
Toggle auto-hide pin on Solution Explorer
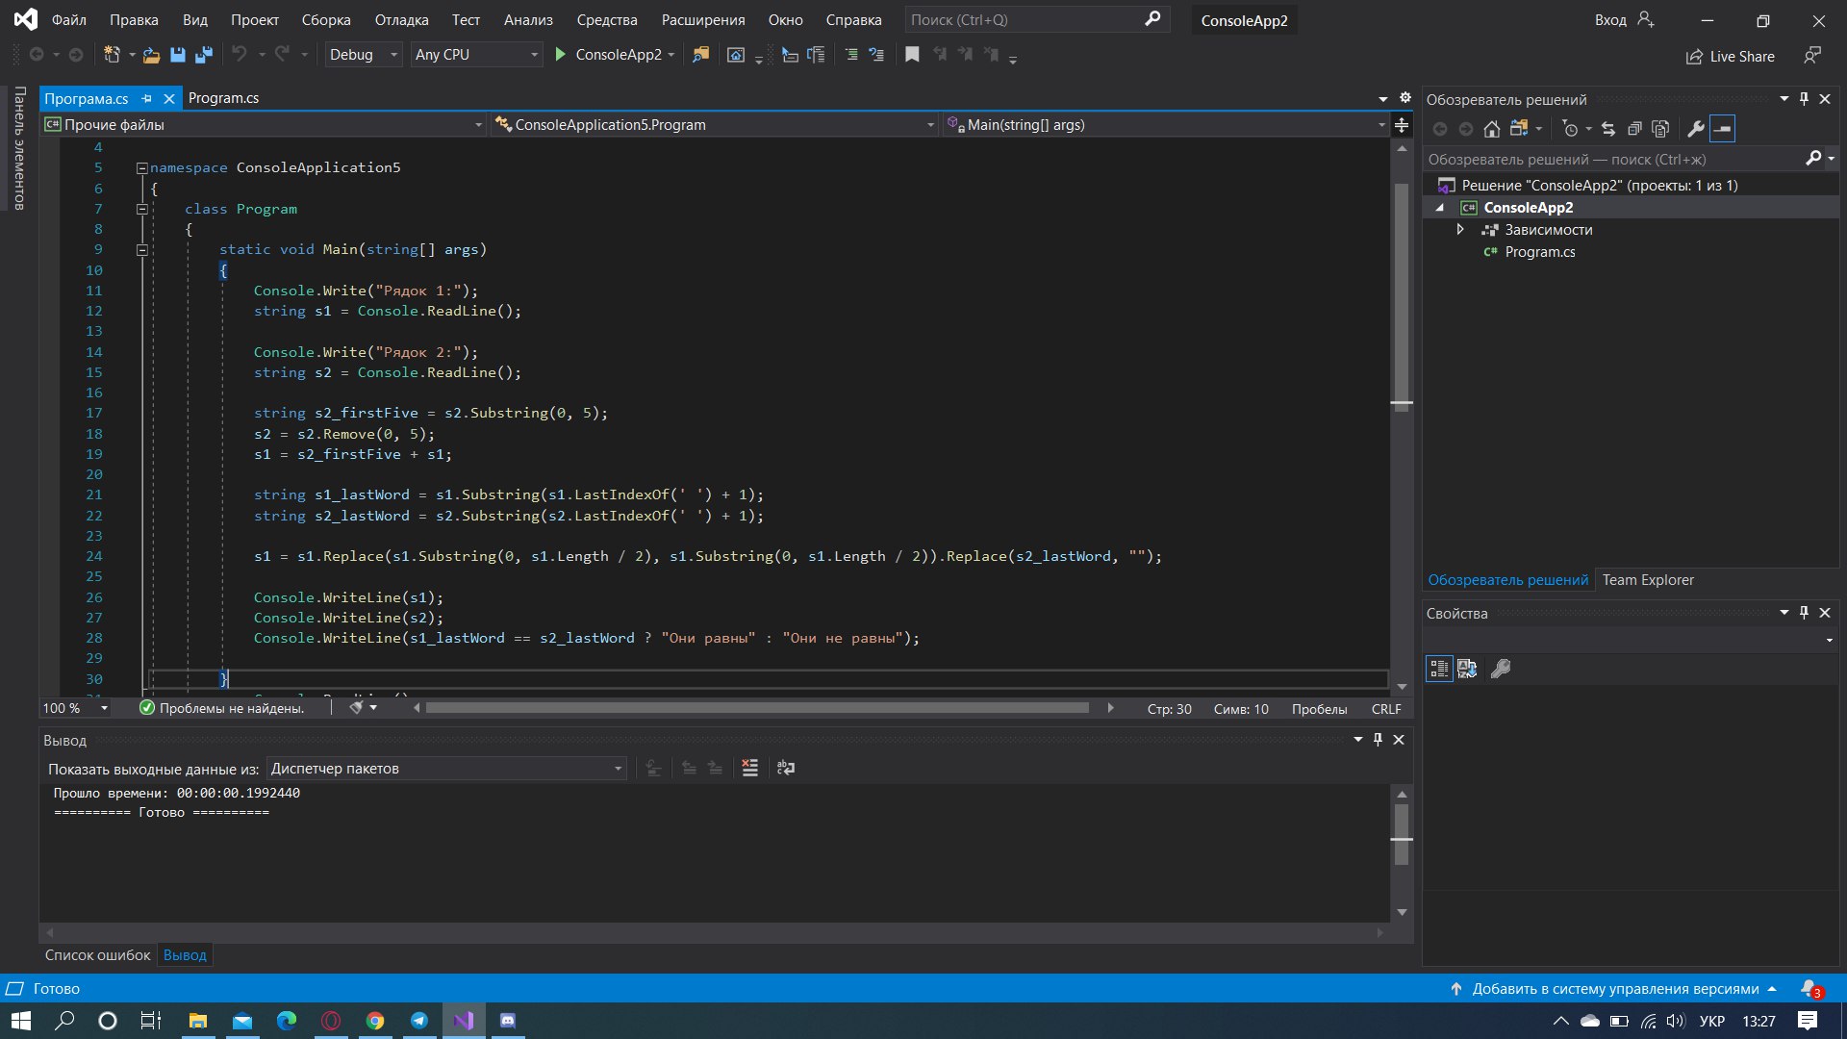[1805, 99]
